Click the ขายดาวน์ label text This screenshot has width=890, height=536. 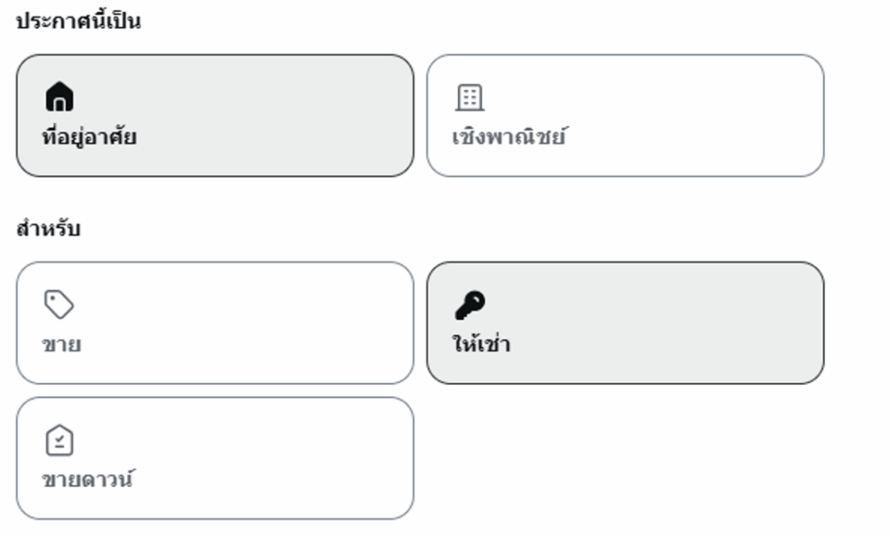click(88, 480)
